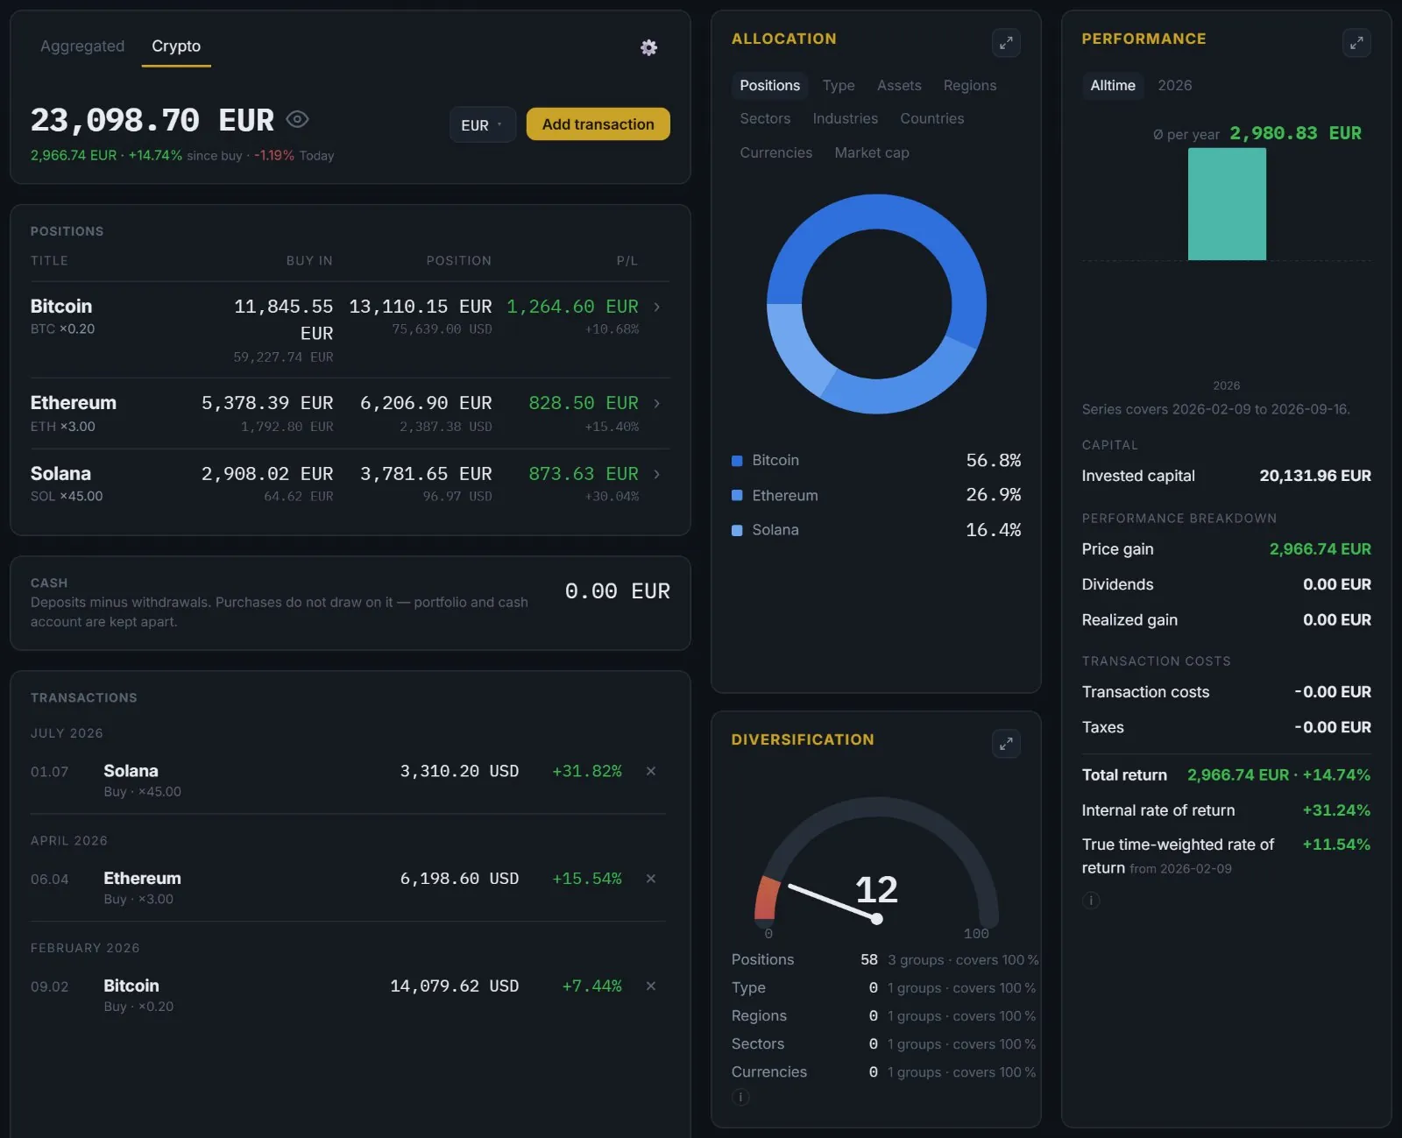This screenshot has width=1402, height=1138.
Task: Click the allocation donut chart
Action: pos(876,304)
